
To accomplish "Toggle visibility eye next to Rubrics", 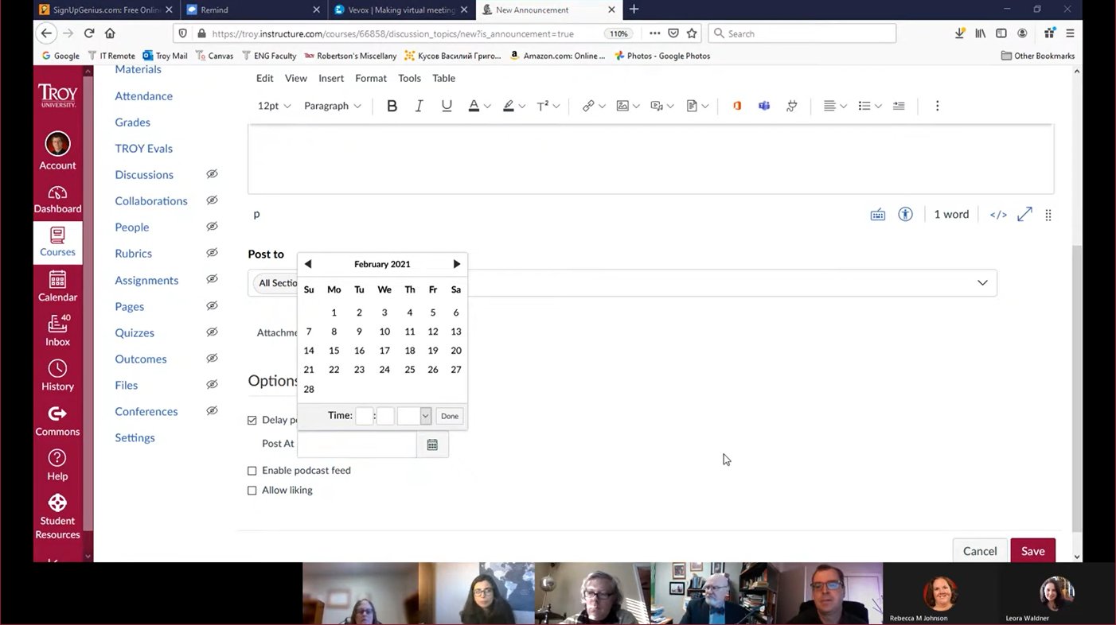I will (212, 253).
